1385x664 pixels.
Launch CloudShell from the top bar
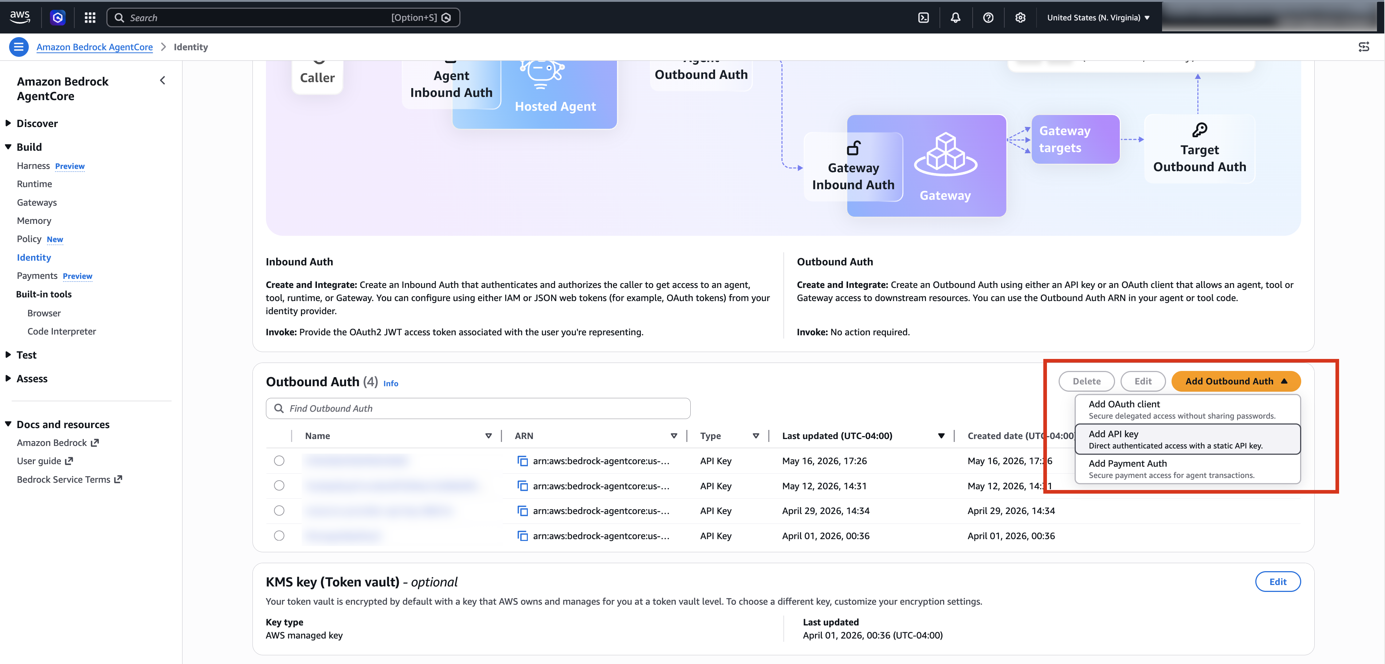click(x=923, y=18)
